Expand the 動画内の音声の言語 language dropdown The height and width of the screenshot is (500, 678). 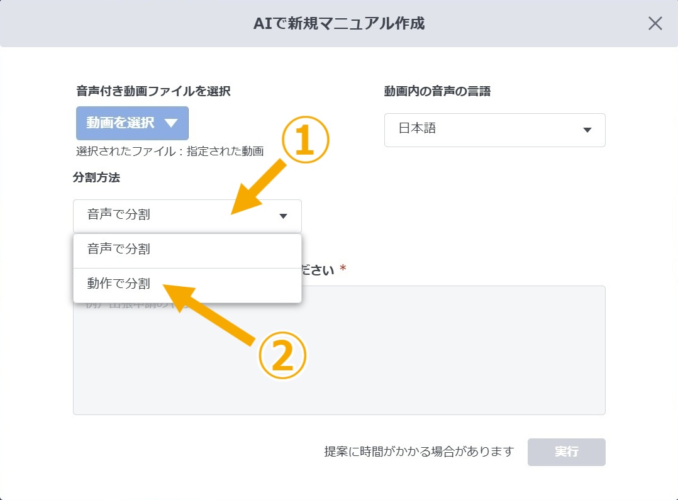point(494,130)
